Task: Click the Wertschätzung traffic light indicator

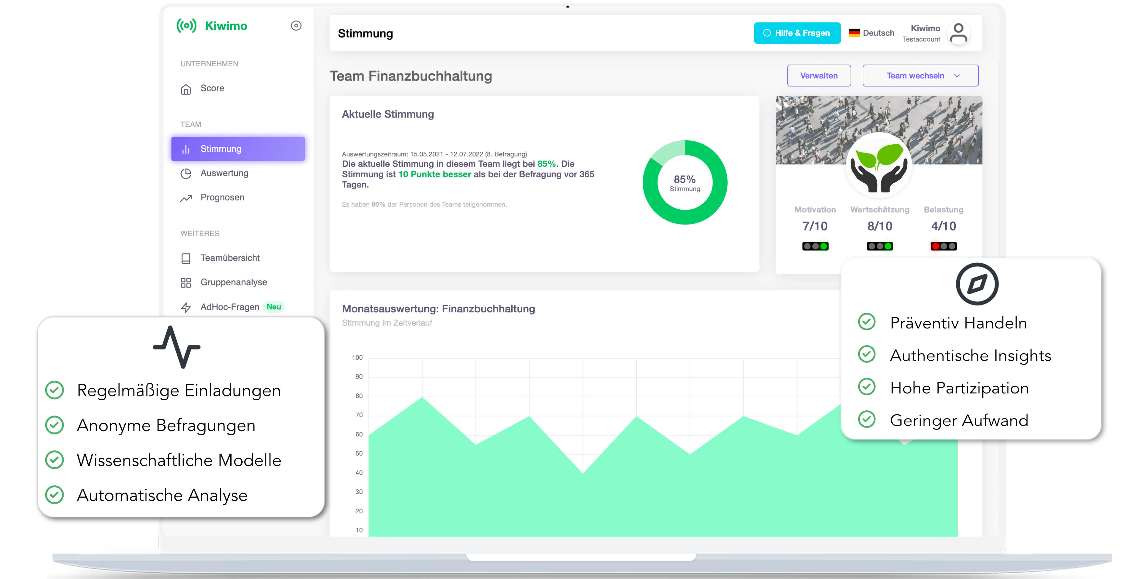Action: point(880,246)
